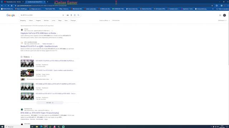Open more options for Technical City result
Viewport: 229px width, 128px height.
[52, 111]
